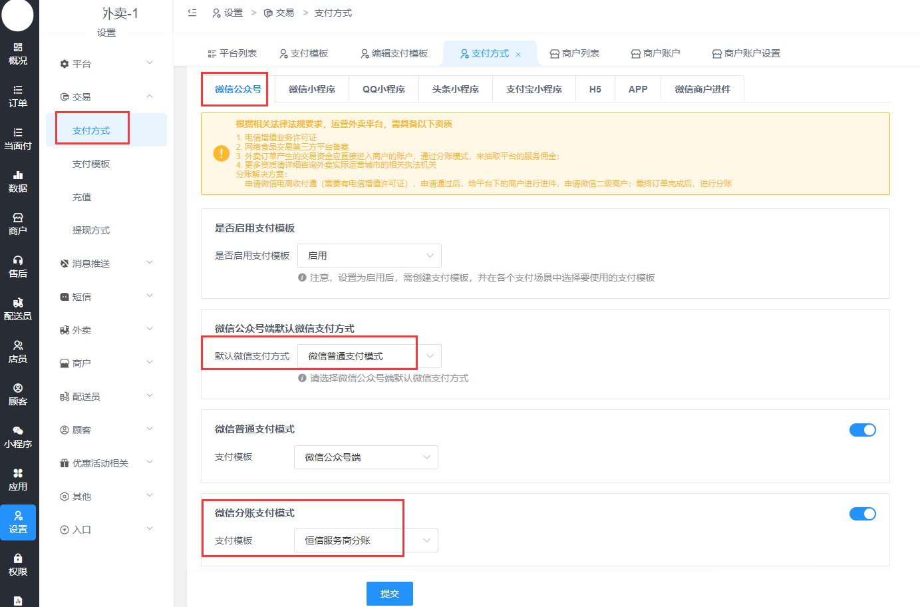This screenshot has height=607, width=920.
Task: Switch to the APP tab
Action: click(638, 89)
